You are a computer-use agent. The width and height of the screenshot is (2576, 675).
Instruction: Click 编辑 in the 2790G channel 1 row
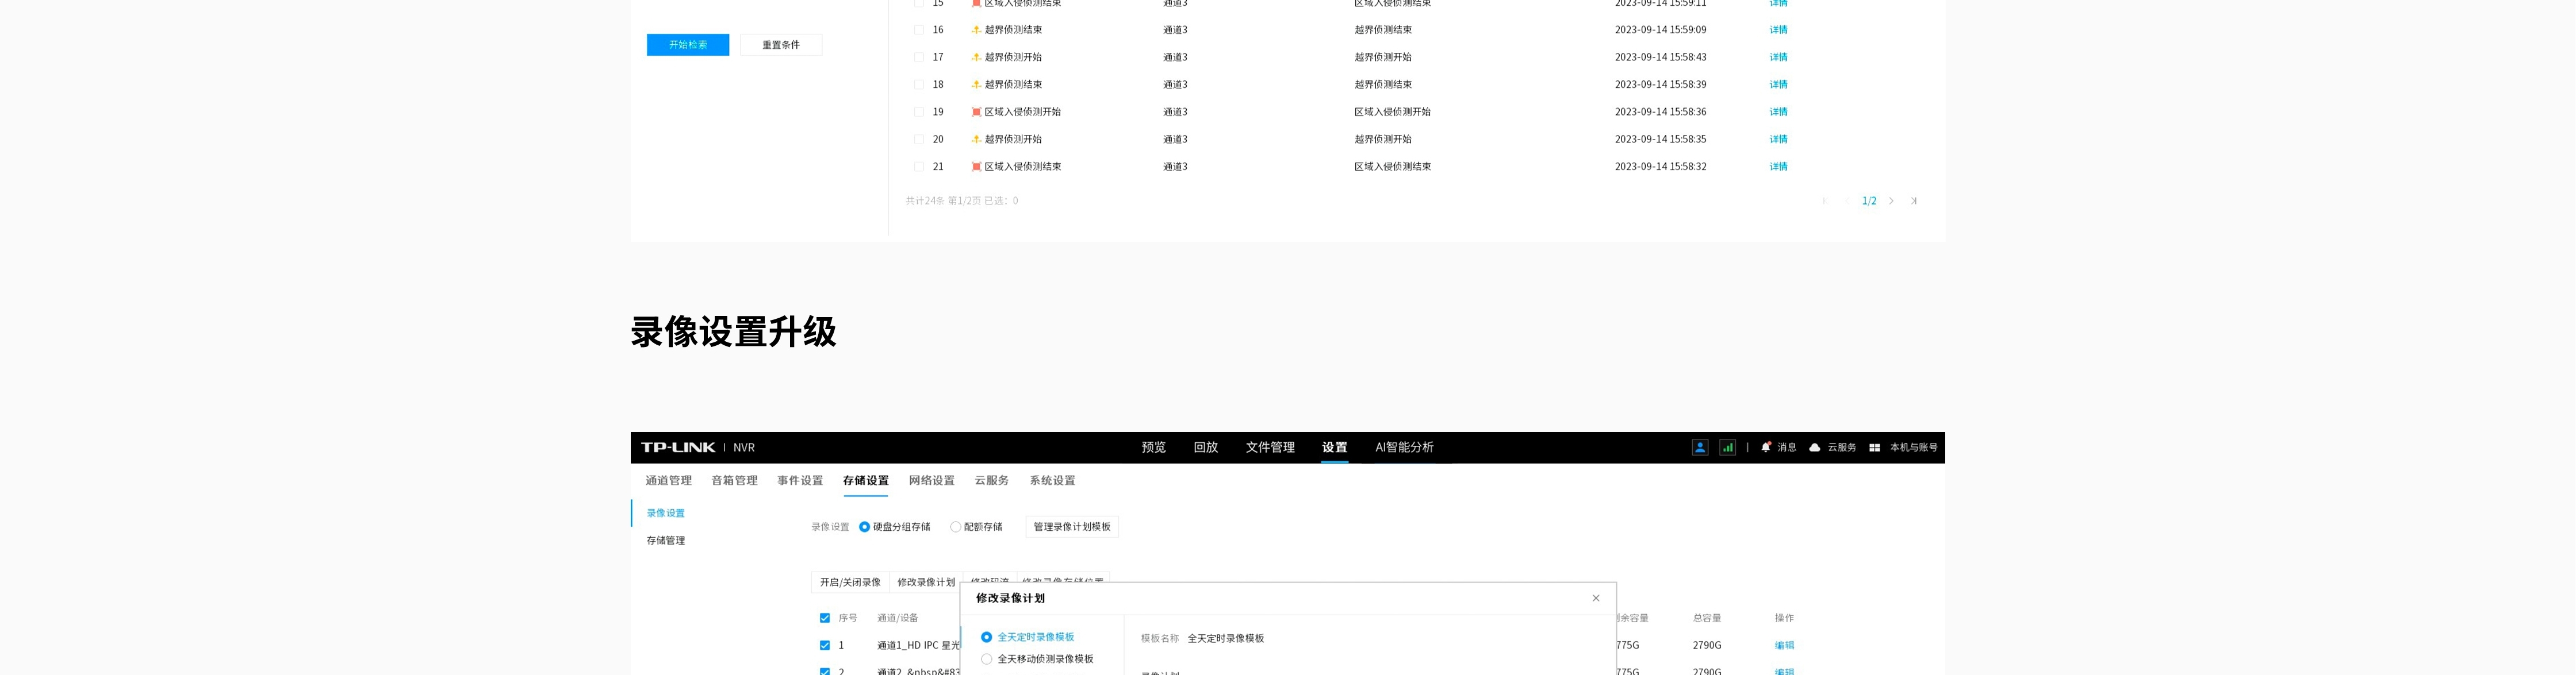[1784, 645]
